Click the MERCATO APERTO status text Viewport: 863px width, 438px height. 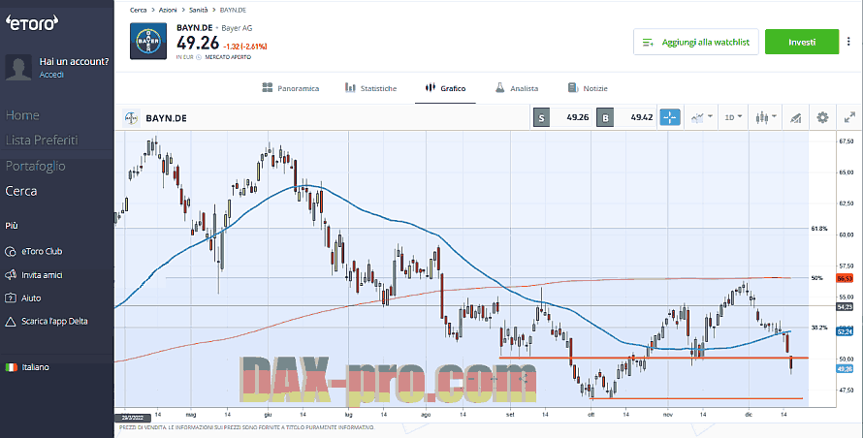228,56
